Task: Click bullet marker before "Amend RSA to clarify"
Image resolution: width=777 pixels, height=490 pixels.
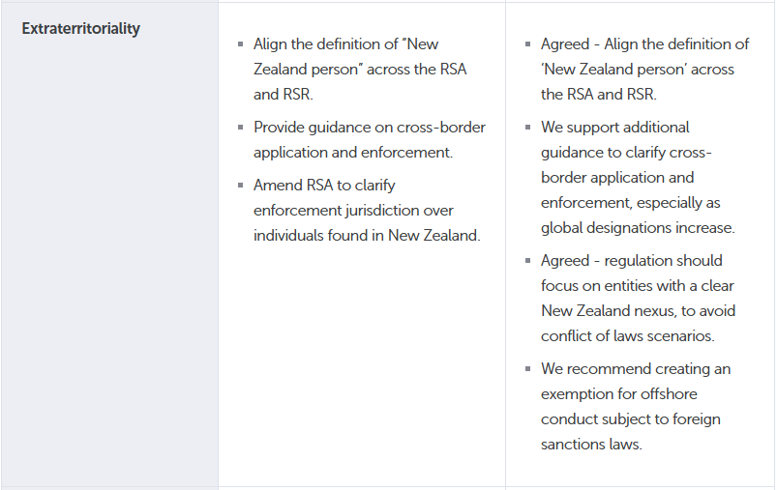Action: (x=240, y=187)
